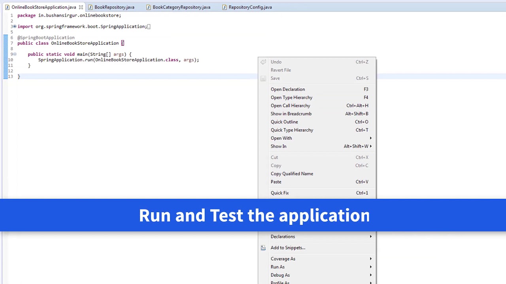Click the Java file icon on OnlineBookStoreApplication.java tab
506x284 pixels.
pos(7,7)
